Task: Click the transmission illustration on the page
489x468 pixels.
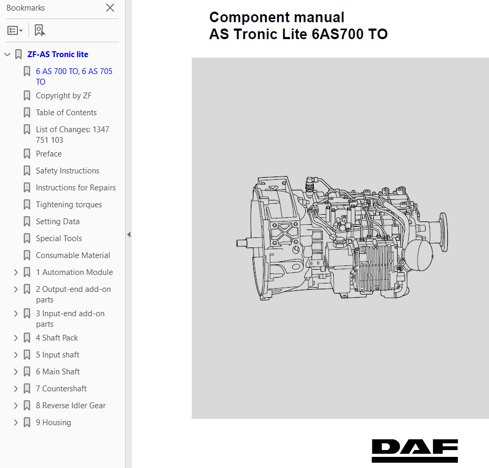Action: tap(341, 238)
